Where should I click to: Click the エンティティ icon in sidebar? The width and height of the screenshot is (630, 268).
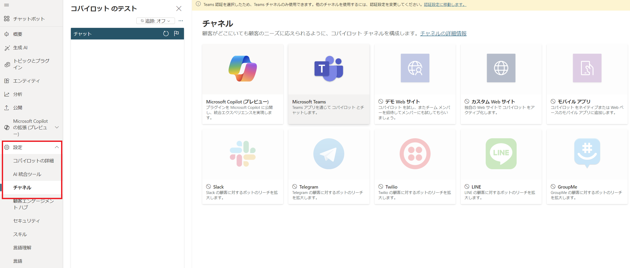[7, 81]
